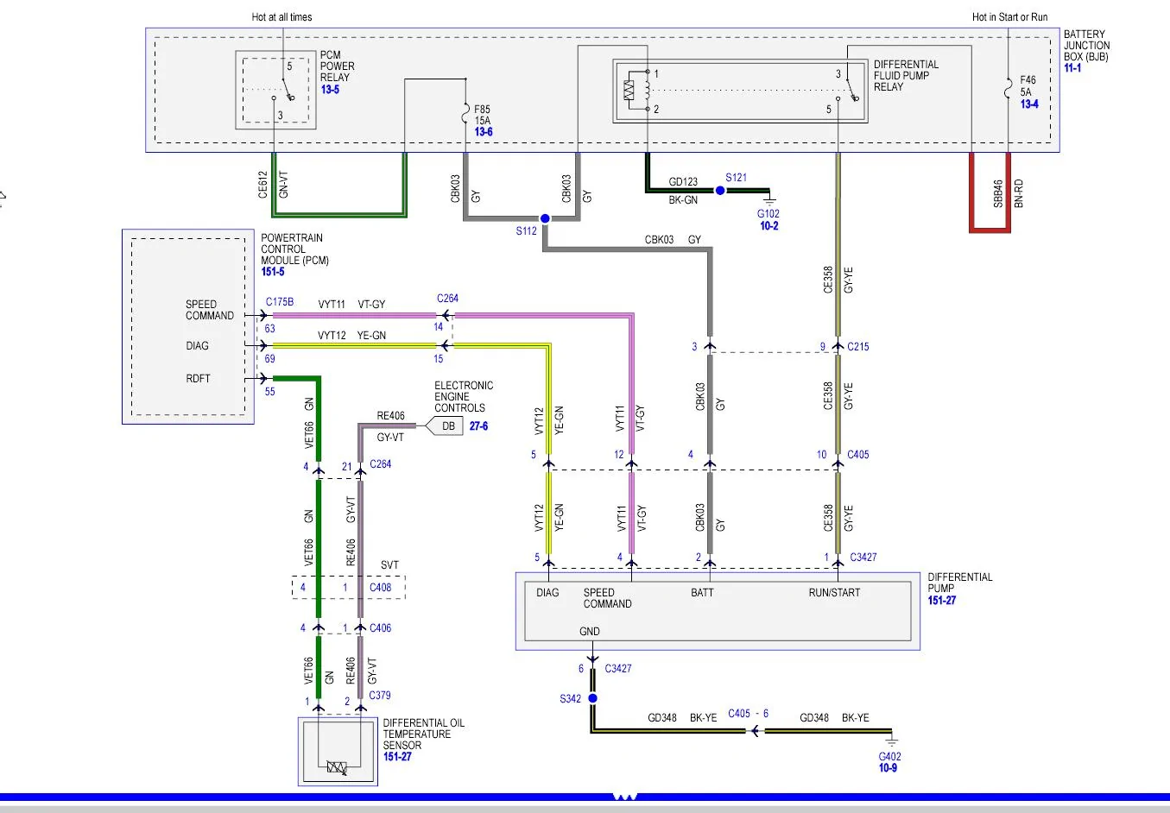The height and width of the screenshot is (813, 1170).
Task: Select the 'C379' connector label
Action: click(x=379, y=696)
